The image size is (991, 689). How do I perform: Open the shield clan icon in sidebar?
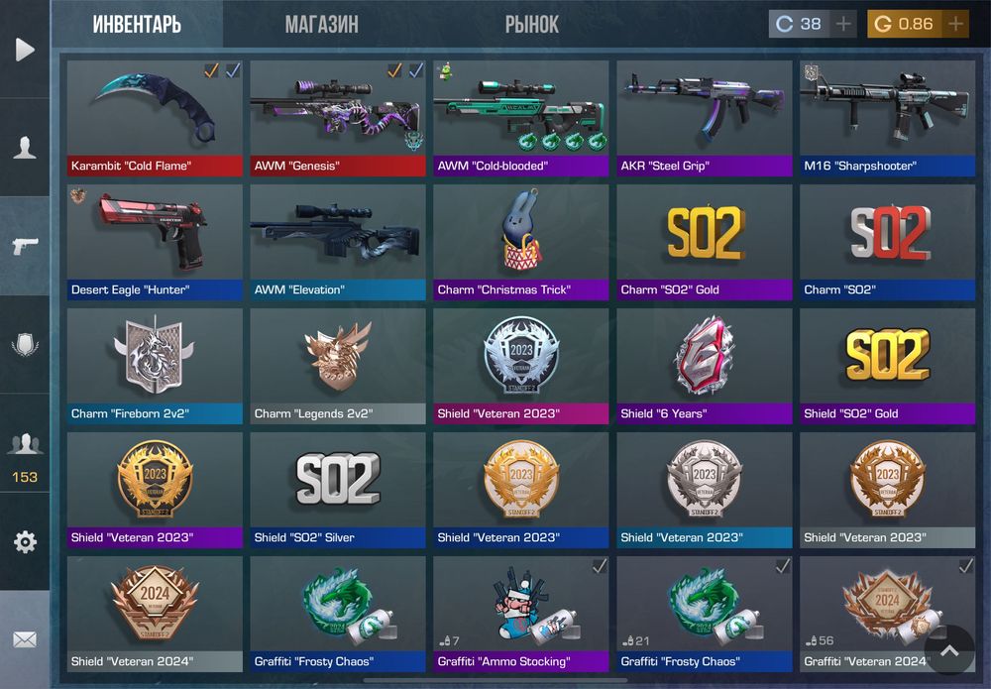point(25,345)
